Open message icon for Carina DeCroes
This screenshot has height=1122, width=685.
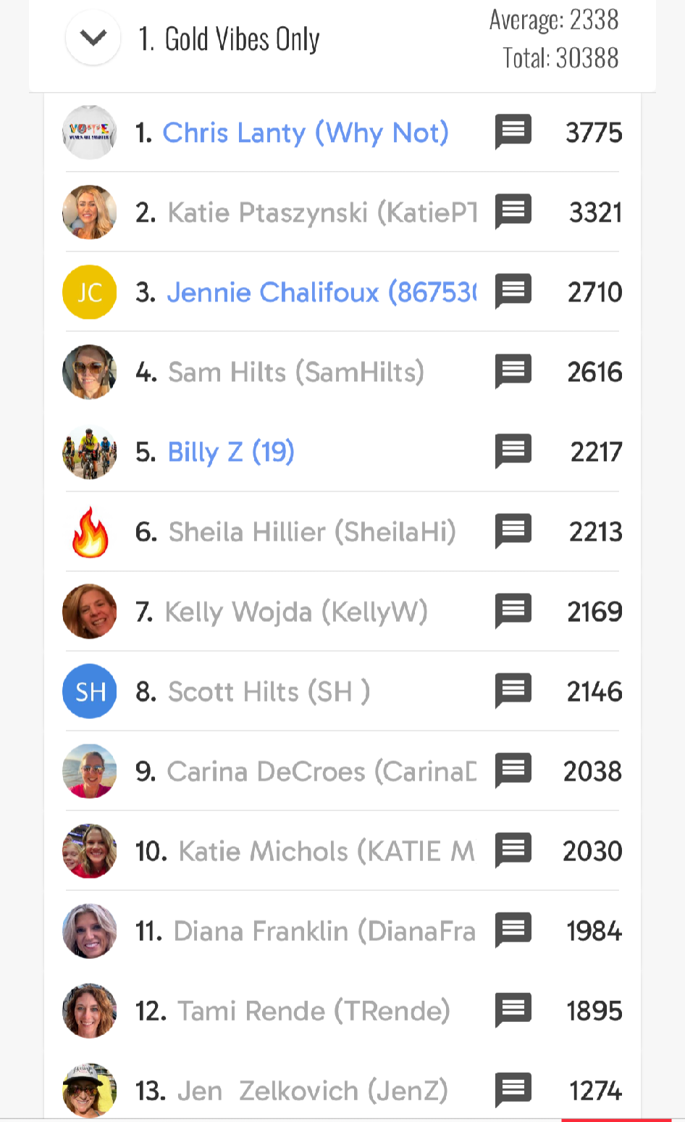pyautogui.click(x=513, y=770)
